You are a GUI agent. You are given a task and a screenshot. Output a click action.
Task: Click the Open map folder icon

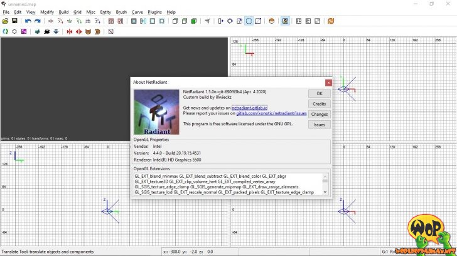coord(6,21)
